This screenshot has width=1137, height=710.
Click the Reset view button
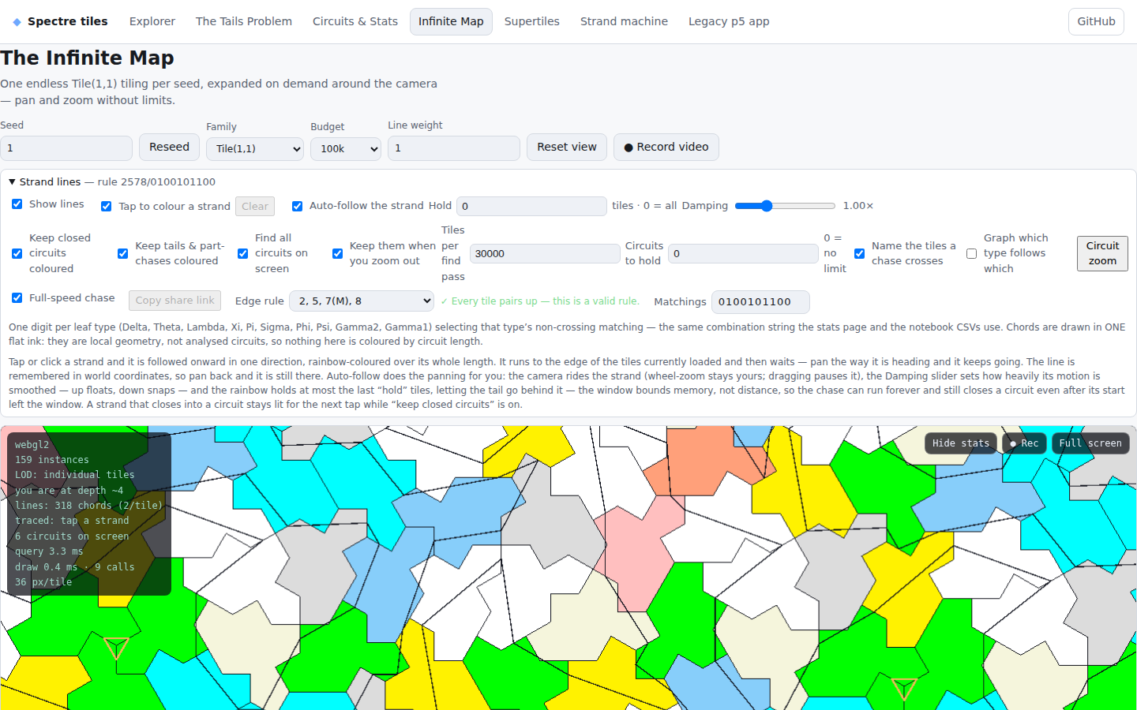coord(567,148)
